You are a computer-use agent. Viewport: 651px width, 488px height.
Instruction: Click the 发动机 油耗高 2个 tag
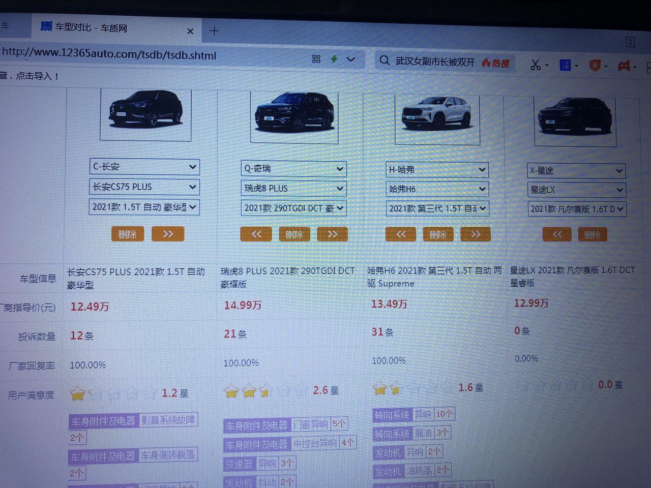(x=412, y=471)
